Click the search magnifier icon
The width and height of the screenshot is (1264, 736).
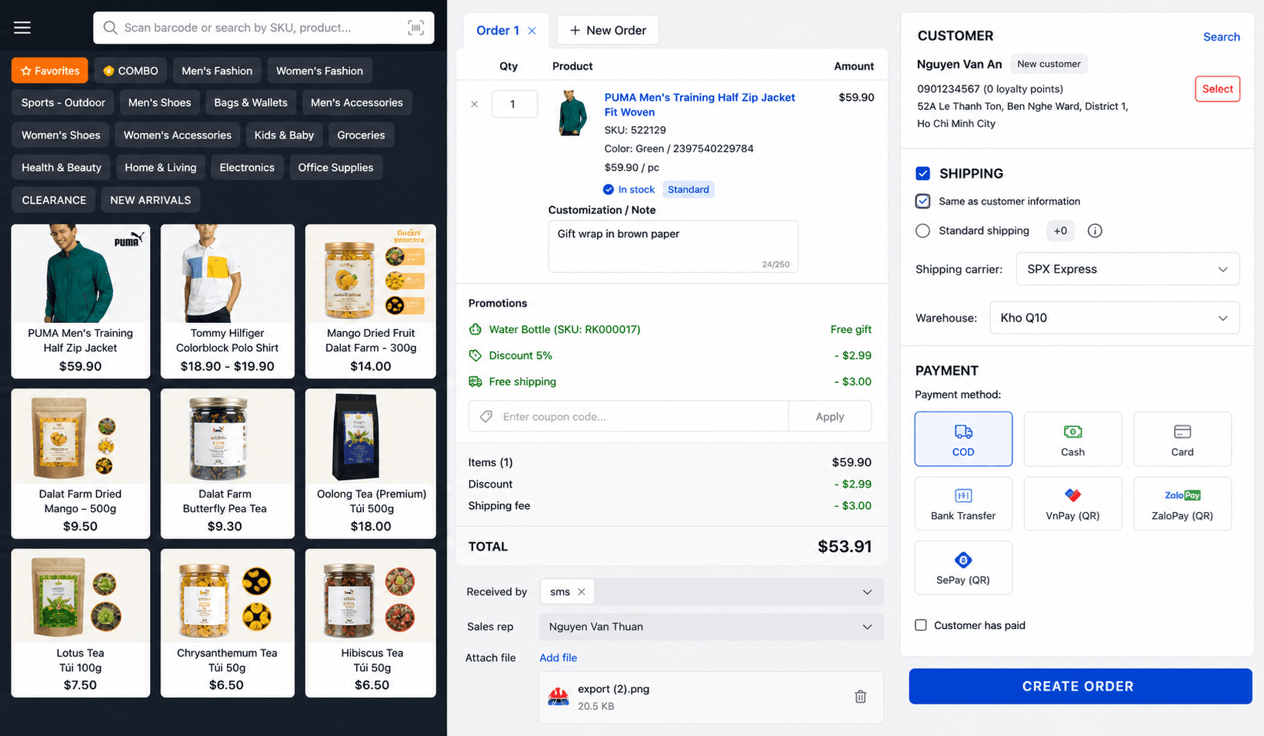pyautogui.click(x=110, y=28)
